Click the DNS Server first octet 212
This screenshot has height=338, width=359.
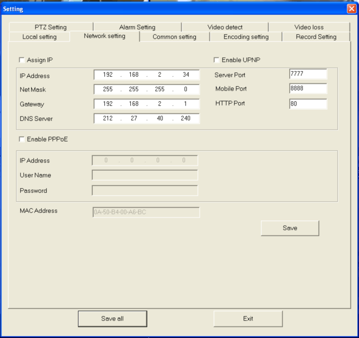[107, 118]
